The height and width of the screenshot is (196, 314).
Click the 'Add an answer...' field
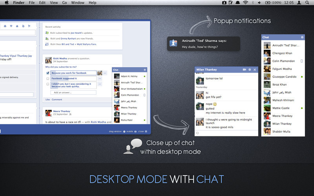(73, 93)
